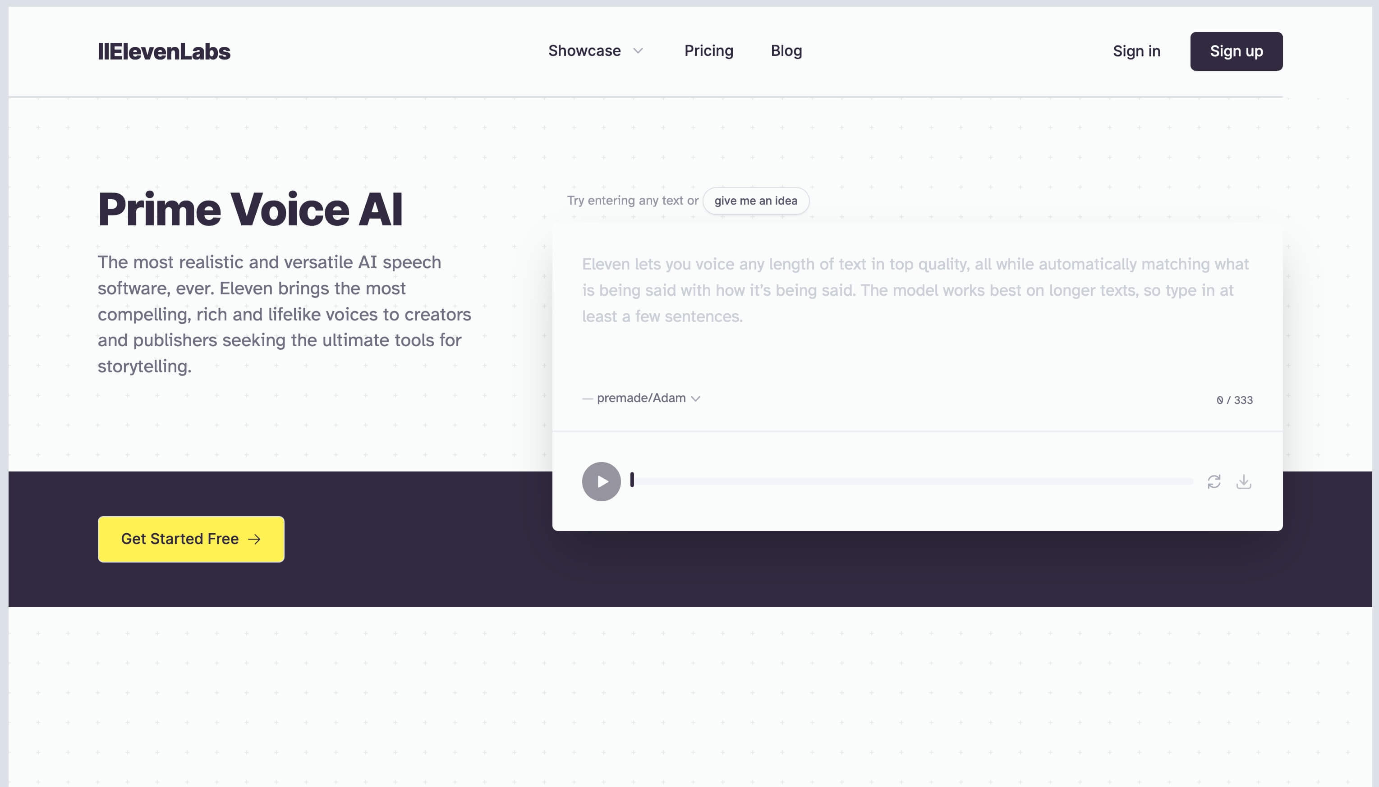Switch to the Pricing page

click(x=708, y=50)
